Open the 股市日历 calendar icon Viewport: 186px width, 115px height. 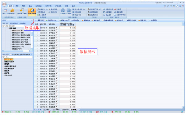tap(5, 11)
